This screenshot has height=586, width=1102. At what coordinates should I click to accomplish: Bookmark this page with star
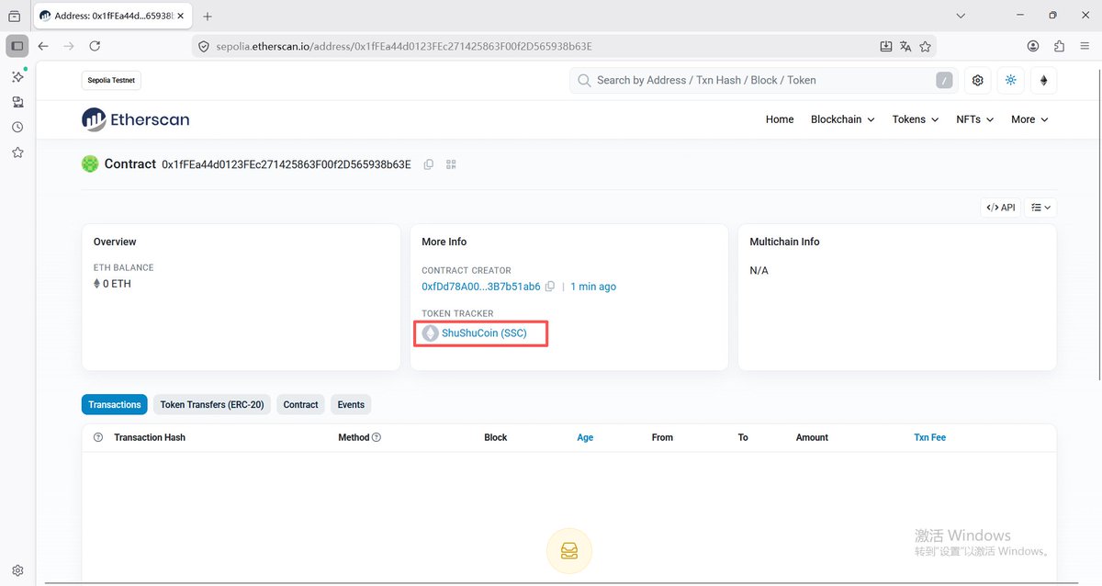[x=926, y=46]
